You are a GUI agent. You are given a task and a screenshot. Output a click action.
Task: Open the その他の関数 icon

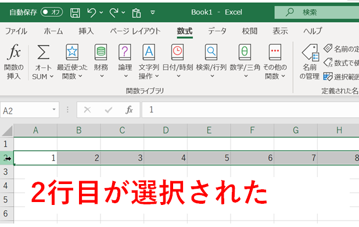click(x=275, y=52)
